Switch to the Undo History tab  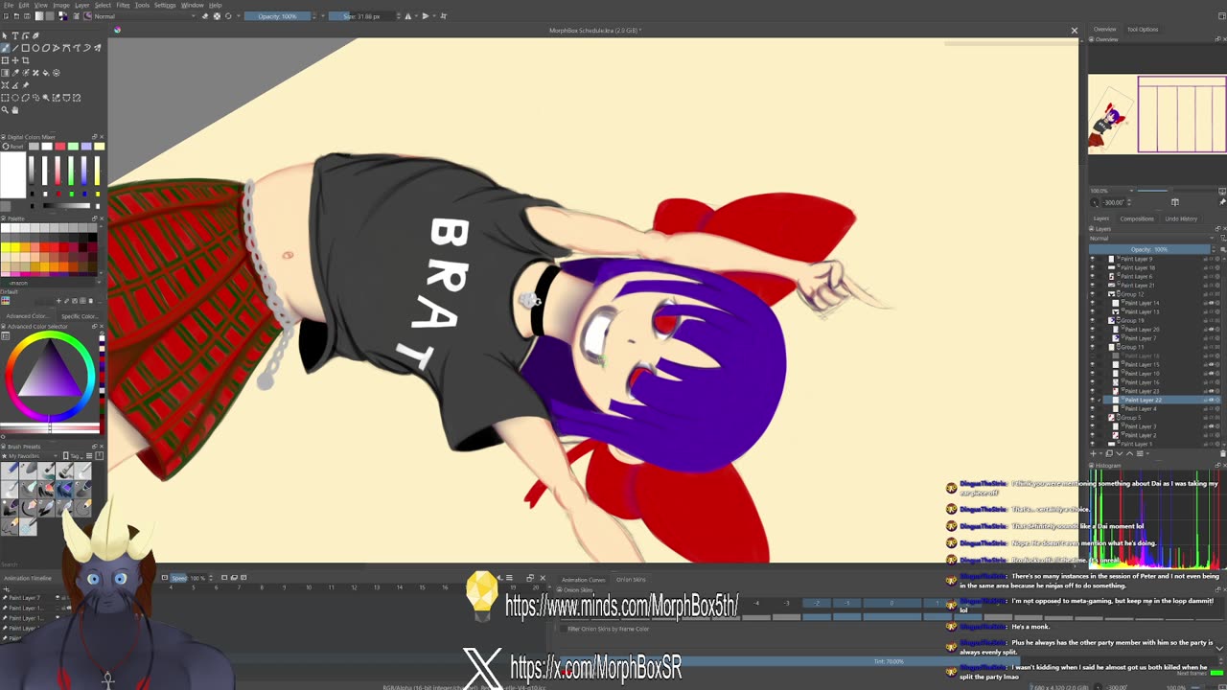pyautogui.click(x=1181, y=218)
